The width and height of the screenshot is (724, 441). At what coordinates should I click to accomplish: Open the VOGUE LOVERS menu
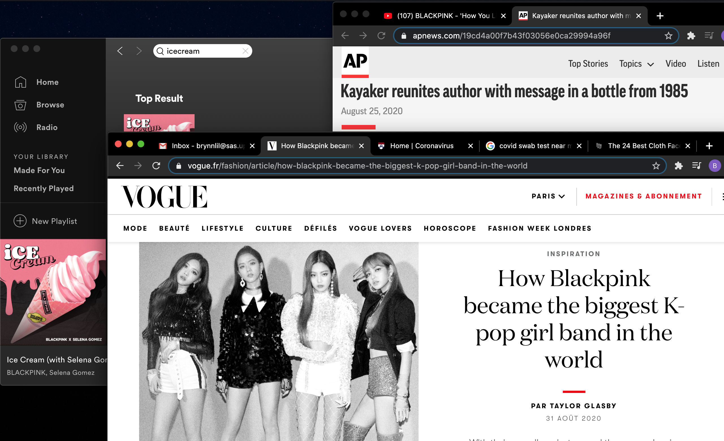point(380,228)
